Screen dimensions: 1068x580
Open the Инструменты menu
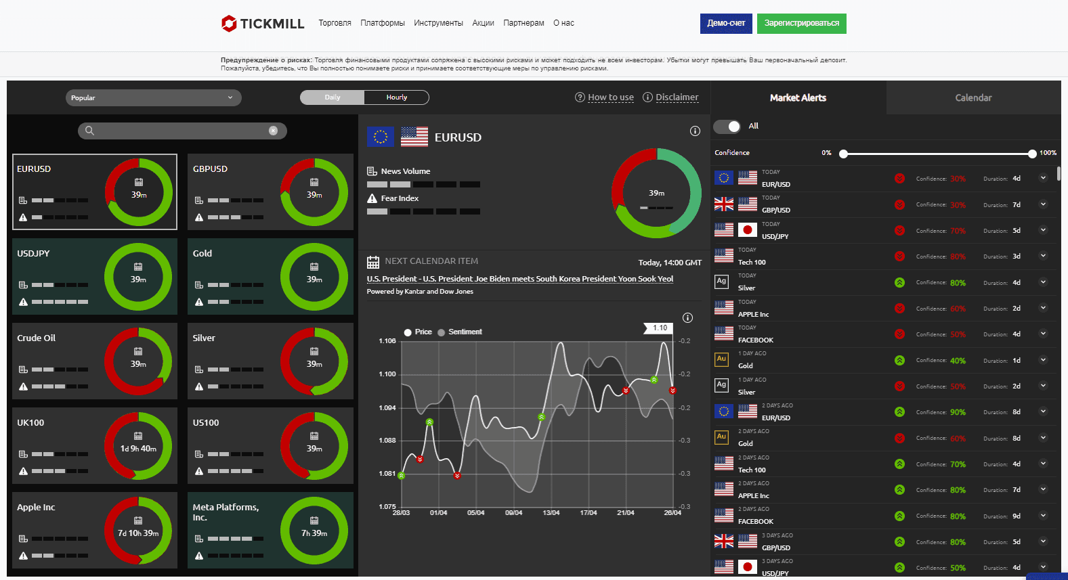[439, 23]
